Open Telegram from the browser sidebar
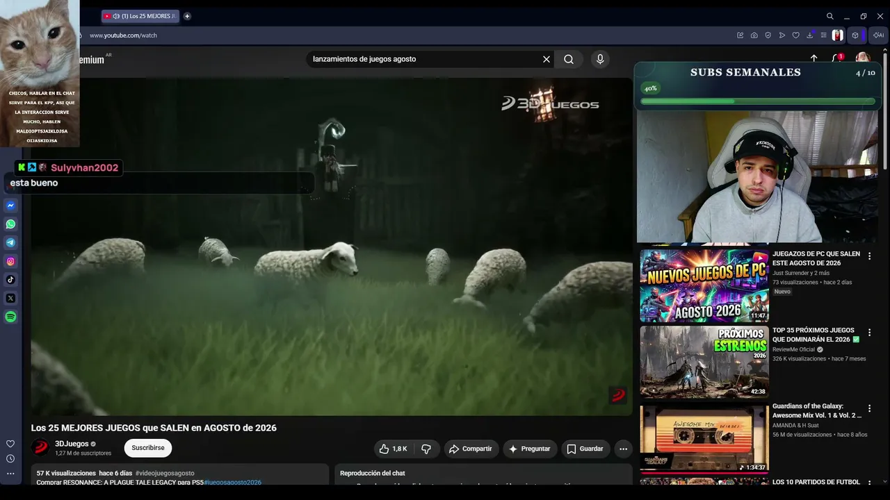This screenshot has height=500, width=890. coord(10,243)
